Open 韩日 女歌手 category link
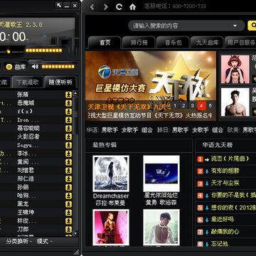256x256 pixels. 201,130
